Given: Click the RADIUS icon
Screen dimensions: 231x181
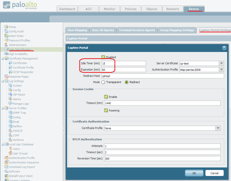Looking at the screenshot, I should (x=10, y=131).
